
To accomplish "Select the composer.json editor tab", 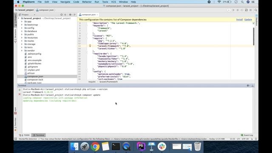I will (x=88, y=15).
